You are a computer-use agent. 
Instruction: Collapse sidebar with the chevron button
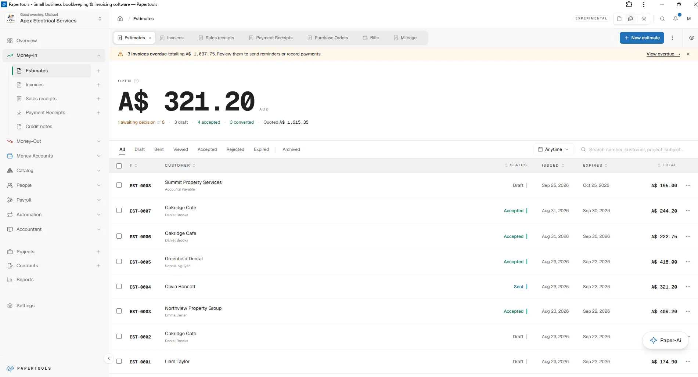tap(109, 358)
